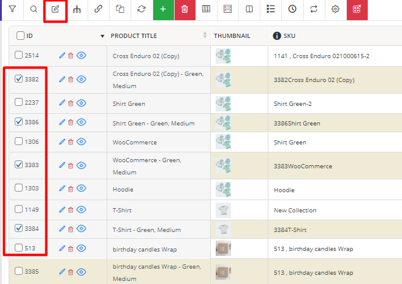The width and height of the screenshot is (402, 284).
Task: Click the thumbnail for Shirt Green
Action: pyautogui.click(x=223, y=103)
